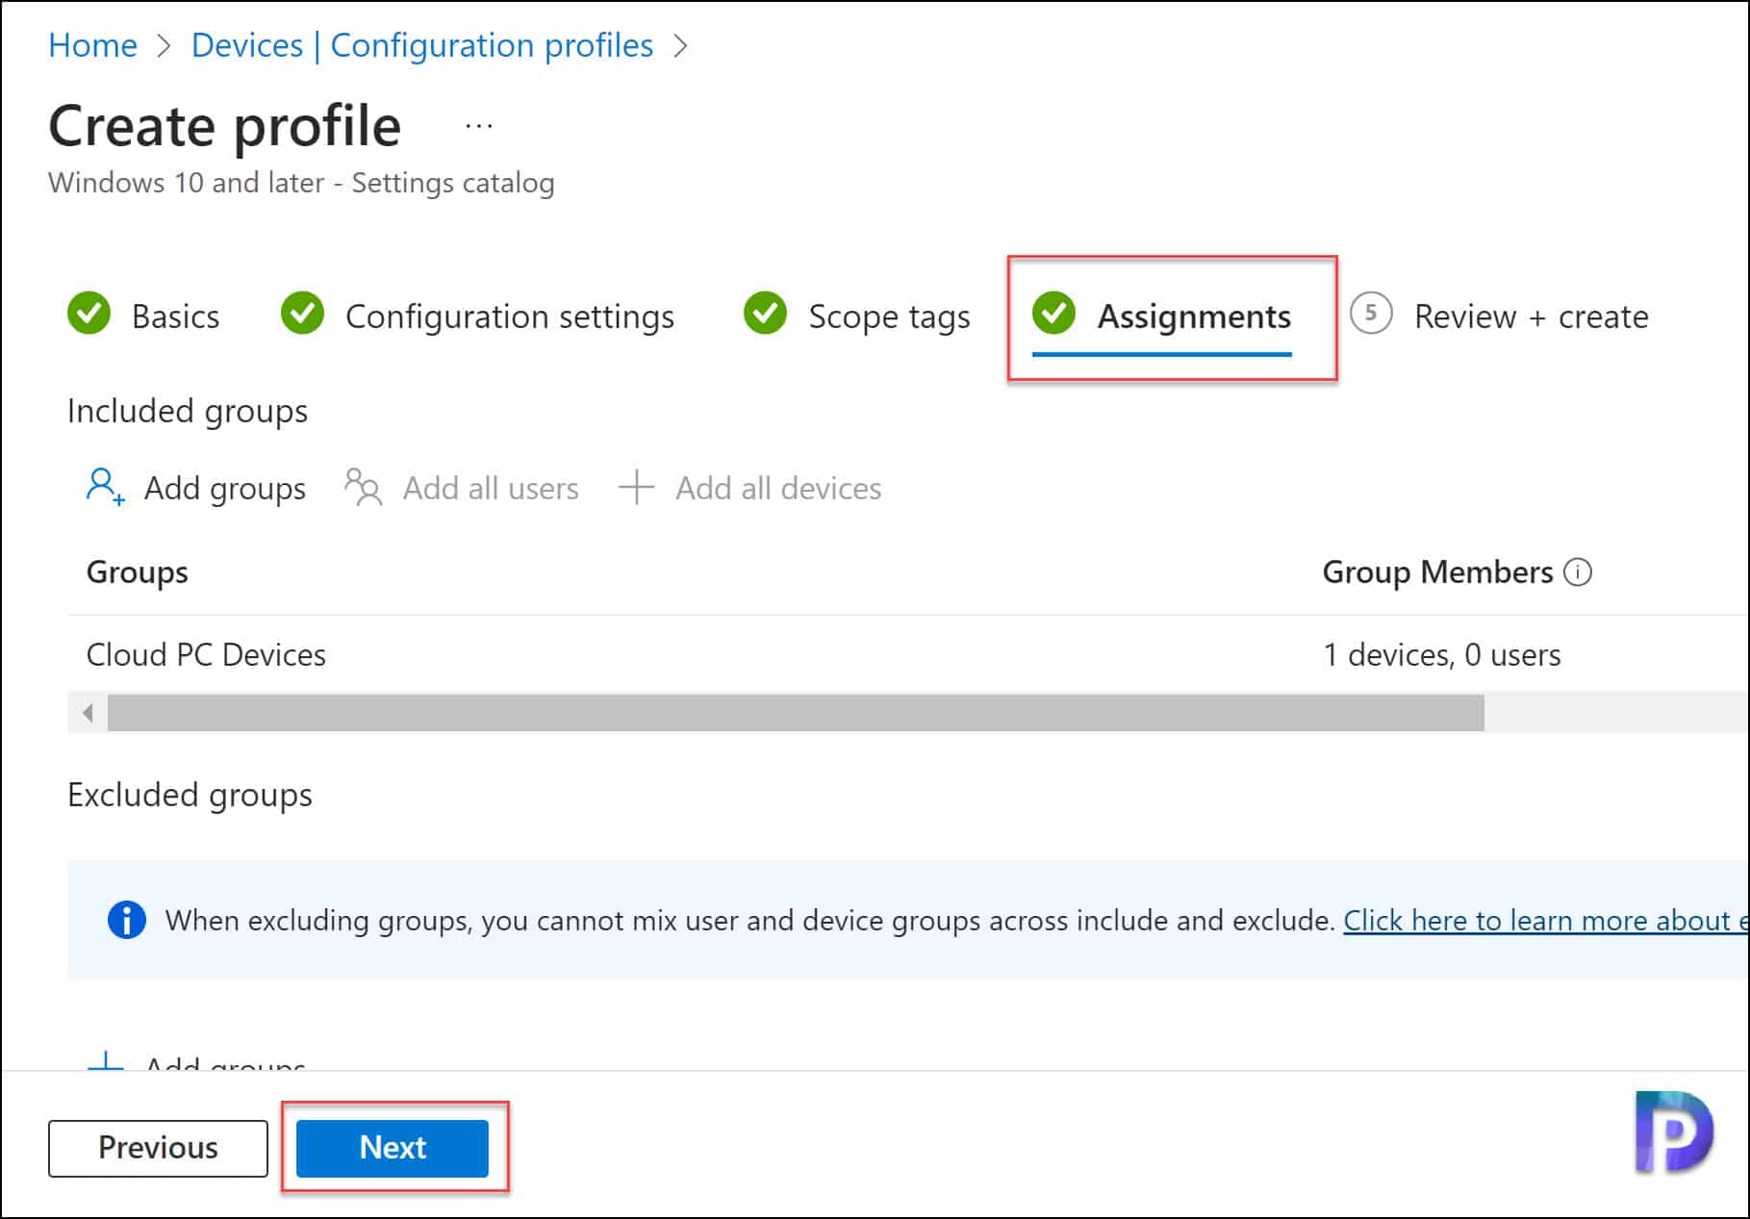Screen dimensions: 1750x1219
Task: Click the green checkmark icon beside Scope tags
Action: click(765, 314)
